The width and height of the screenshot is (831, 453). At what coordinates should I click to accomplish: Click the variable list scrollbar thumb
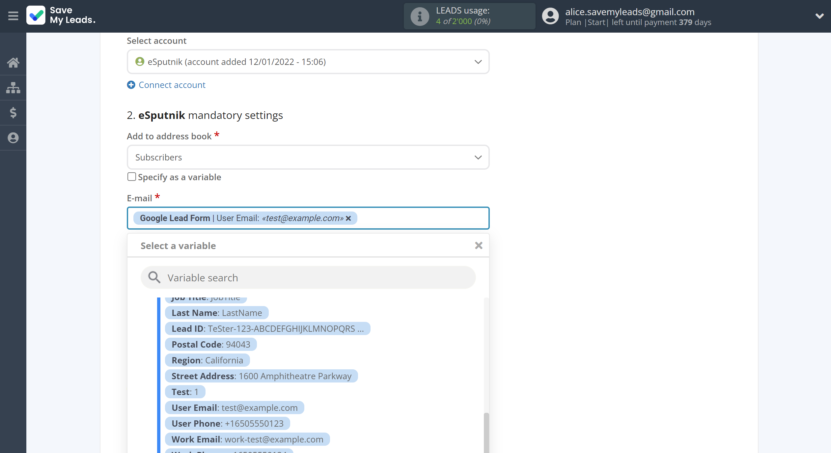486,433
